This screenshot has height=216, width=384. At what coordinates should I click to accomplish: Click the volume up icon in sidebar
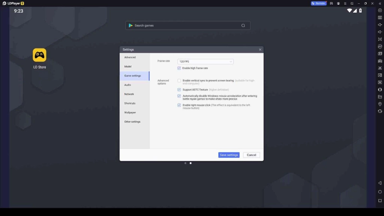380,25
